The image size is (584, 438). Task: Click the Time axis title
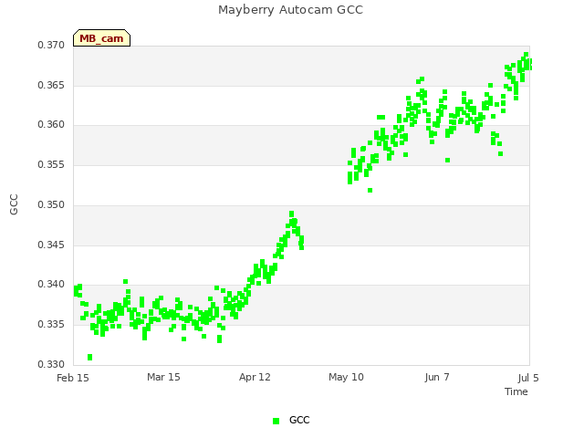516,391
